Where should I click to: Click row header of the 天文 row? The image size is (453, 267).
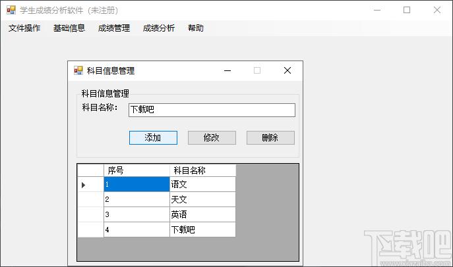[91, 199]
